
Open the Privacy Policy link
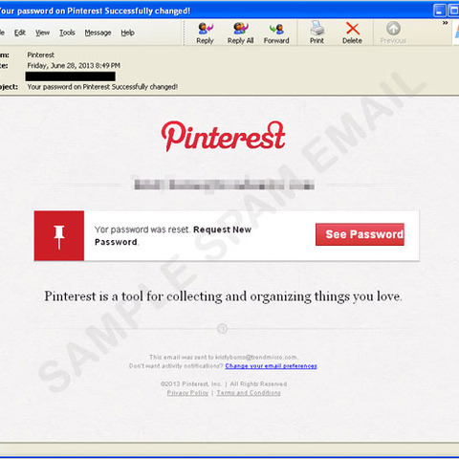187,393
